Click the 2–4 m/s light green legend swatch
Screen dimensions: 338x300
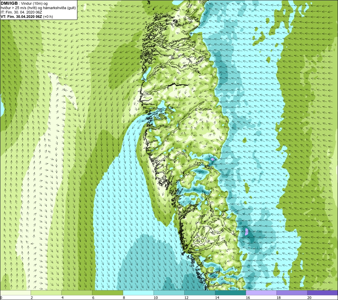pyautogui.click(x=46, y=293)
